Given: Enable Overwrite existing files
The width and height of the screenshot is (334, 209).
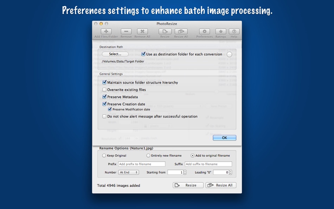Looking at the screenshot, I should pyautogui.click(x=104, y=90).
